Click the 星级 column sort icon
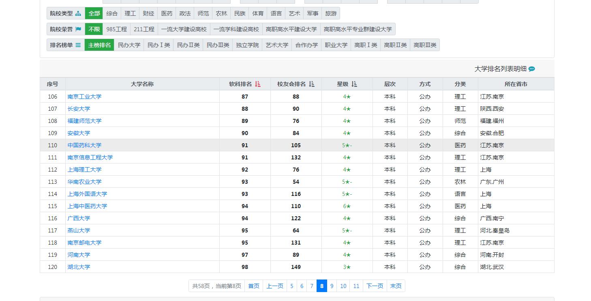Image resolution: width=591 pixels, height=301 pixels. (354, 84)
